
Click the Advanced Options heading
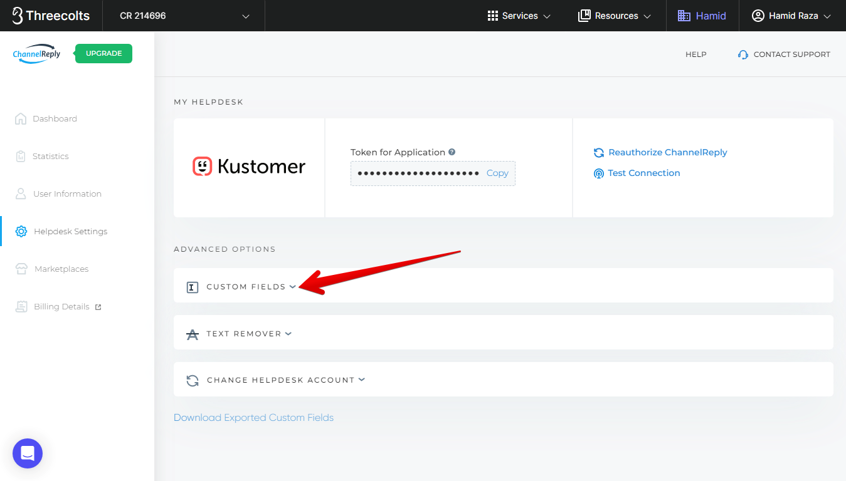click(x=225, y=249)
